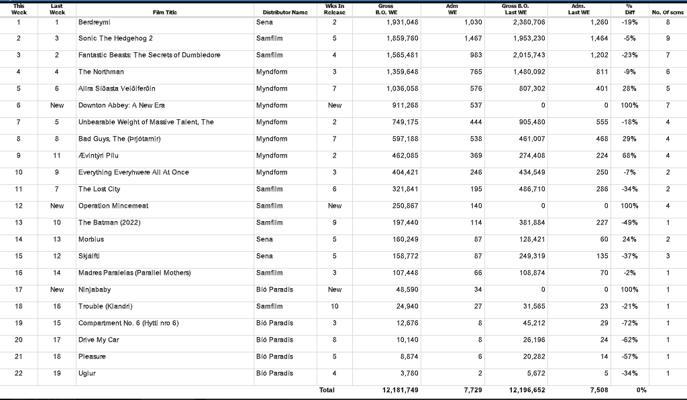Image resolution: width=687 pixels, height=400 pixels.
Task: Click the 'Wks In Release' column header
Action: (x=334, y=9)
